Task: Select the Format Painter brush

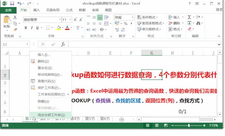Action: (x=15, y=30)
